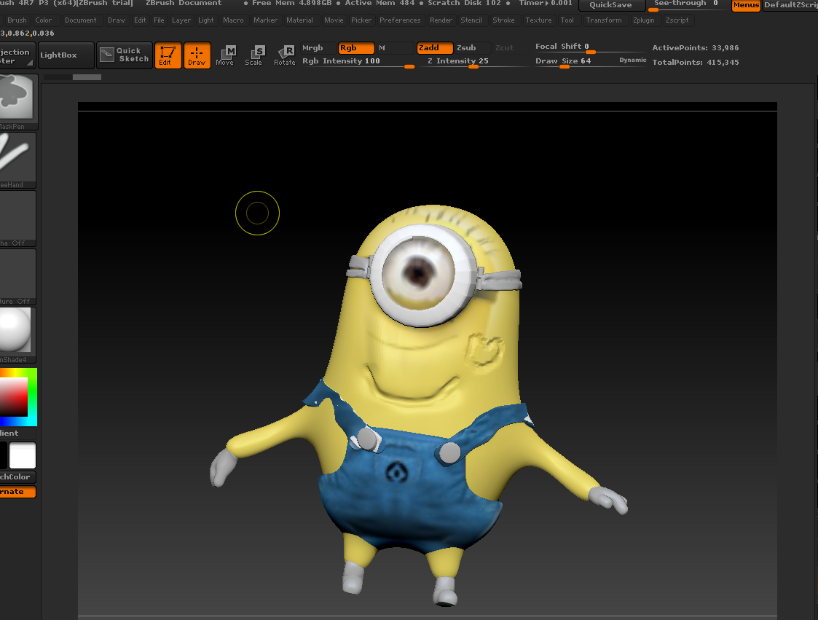Toggle the Menus button

click(746, 5)
